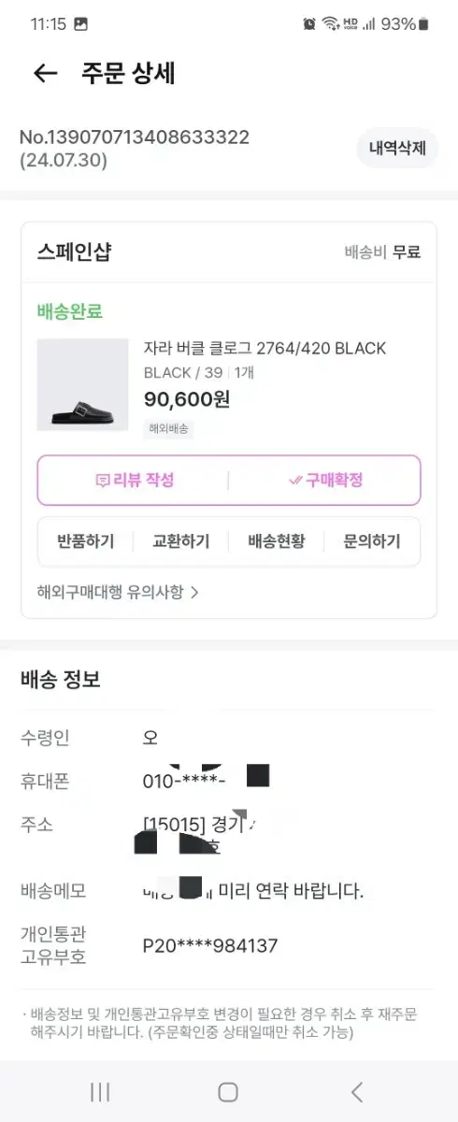Viewport: 458px width, 1122px height.
Task: Delete order history with 내역삭제
Action: point(397,148)
